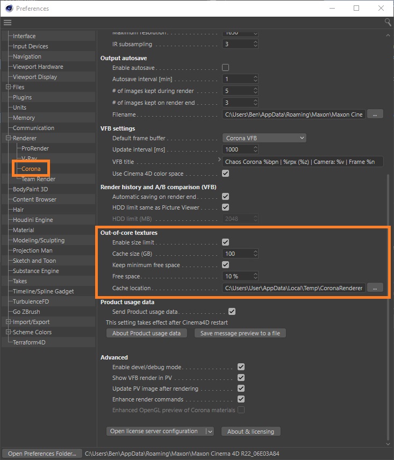Select Corona in the renderer list
394x460 pixels.
(x=31, y=169)
